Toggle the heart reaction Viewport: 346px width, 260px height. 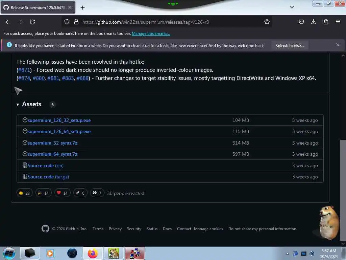point(63,193)
